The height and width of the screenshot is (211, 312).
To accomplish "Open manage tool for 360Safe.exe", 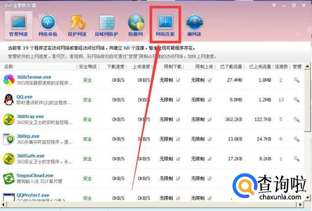I will (296, 159).
